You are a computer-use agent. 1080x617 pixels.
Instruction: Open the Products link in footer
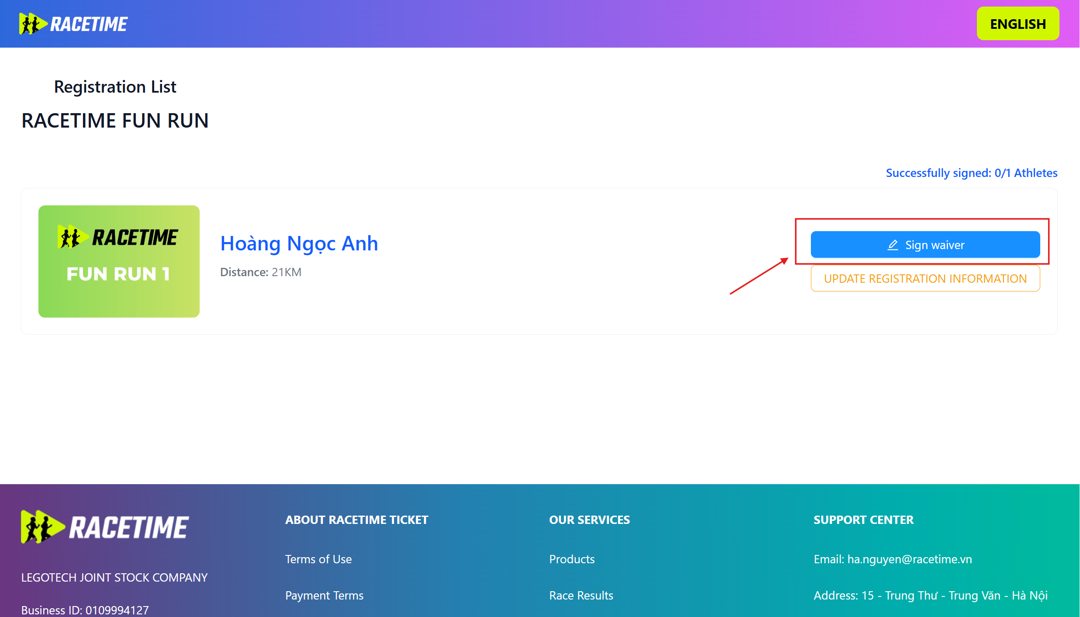pos(572,559)
